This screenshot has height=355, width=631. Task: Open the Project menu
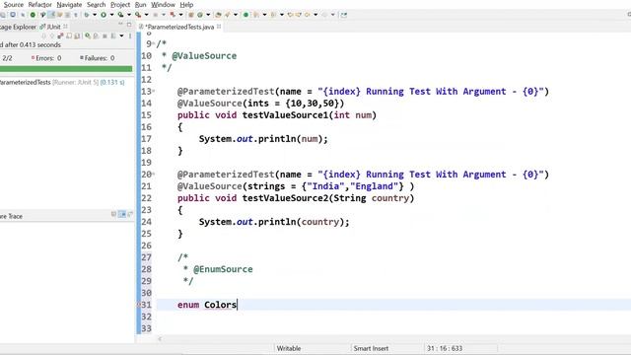(120, 4)
